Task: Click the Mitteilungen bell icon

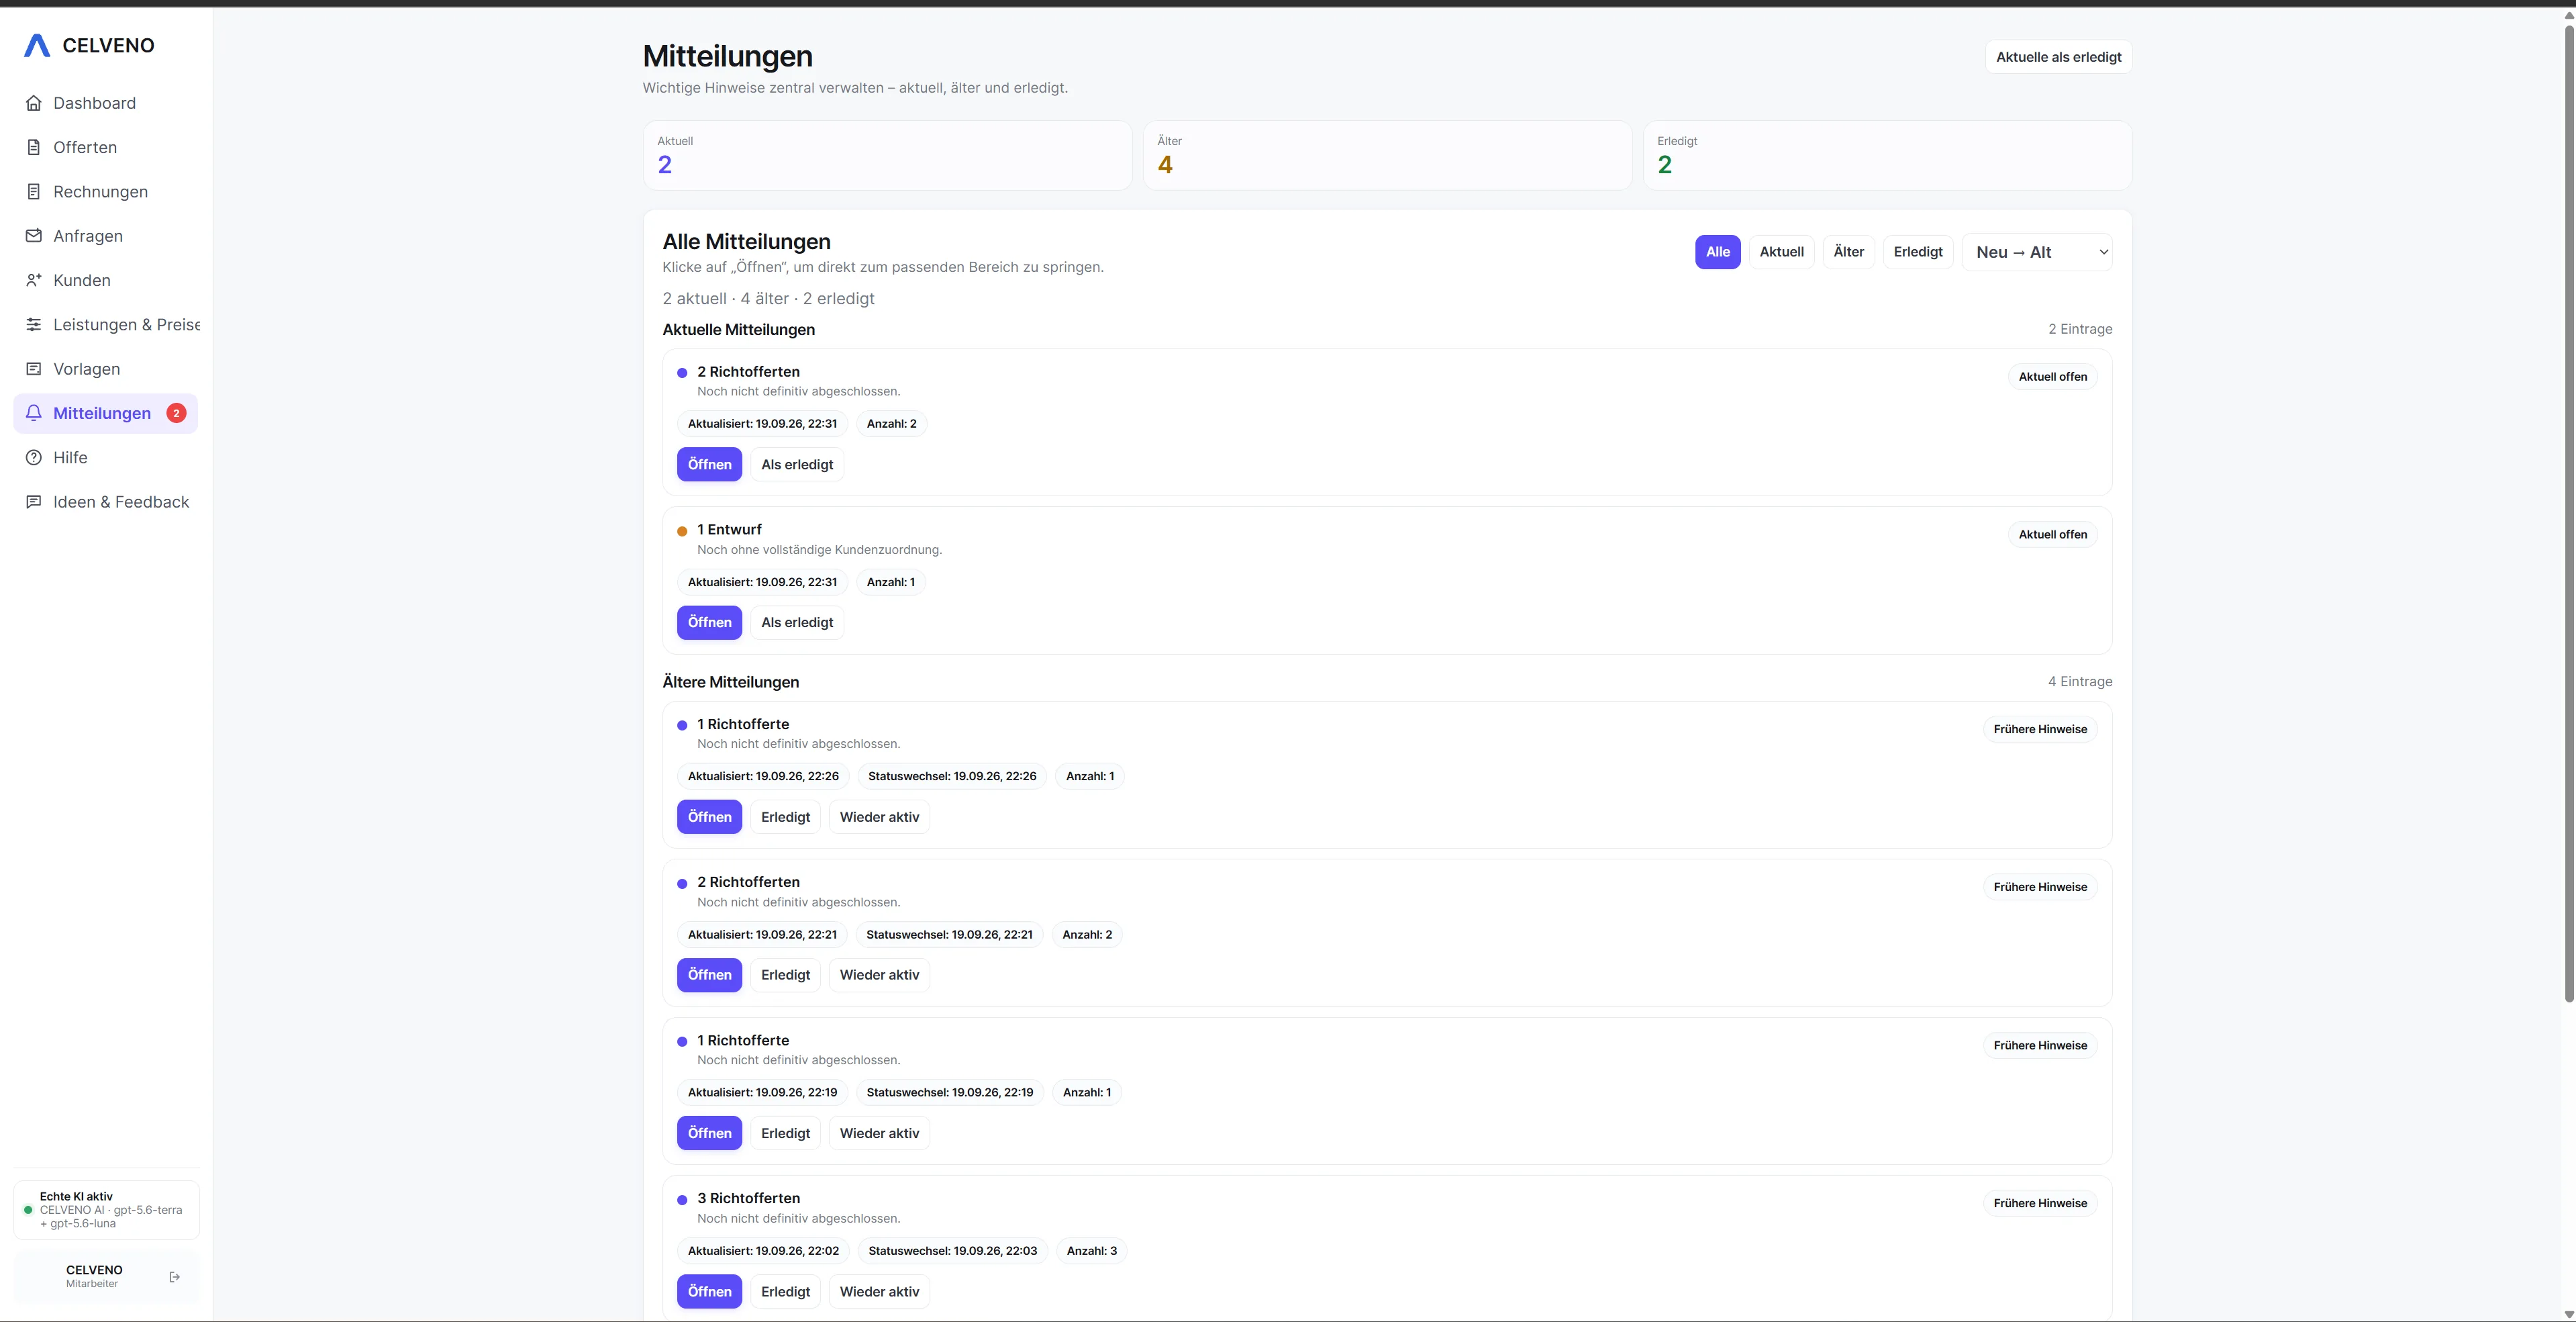Action: pyautogui.click(x=34, y=413)
